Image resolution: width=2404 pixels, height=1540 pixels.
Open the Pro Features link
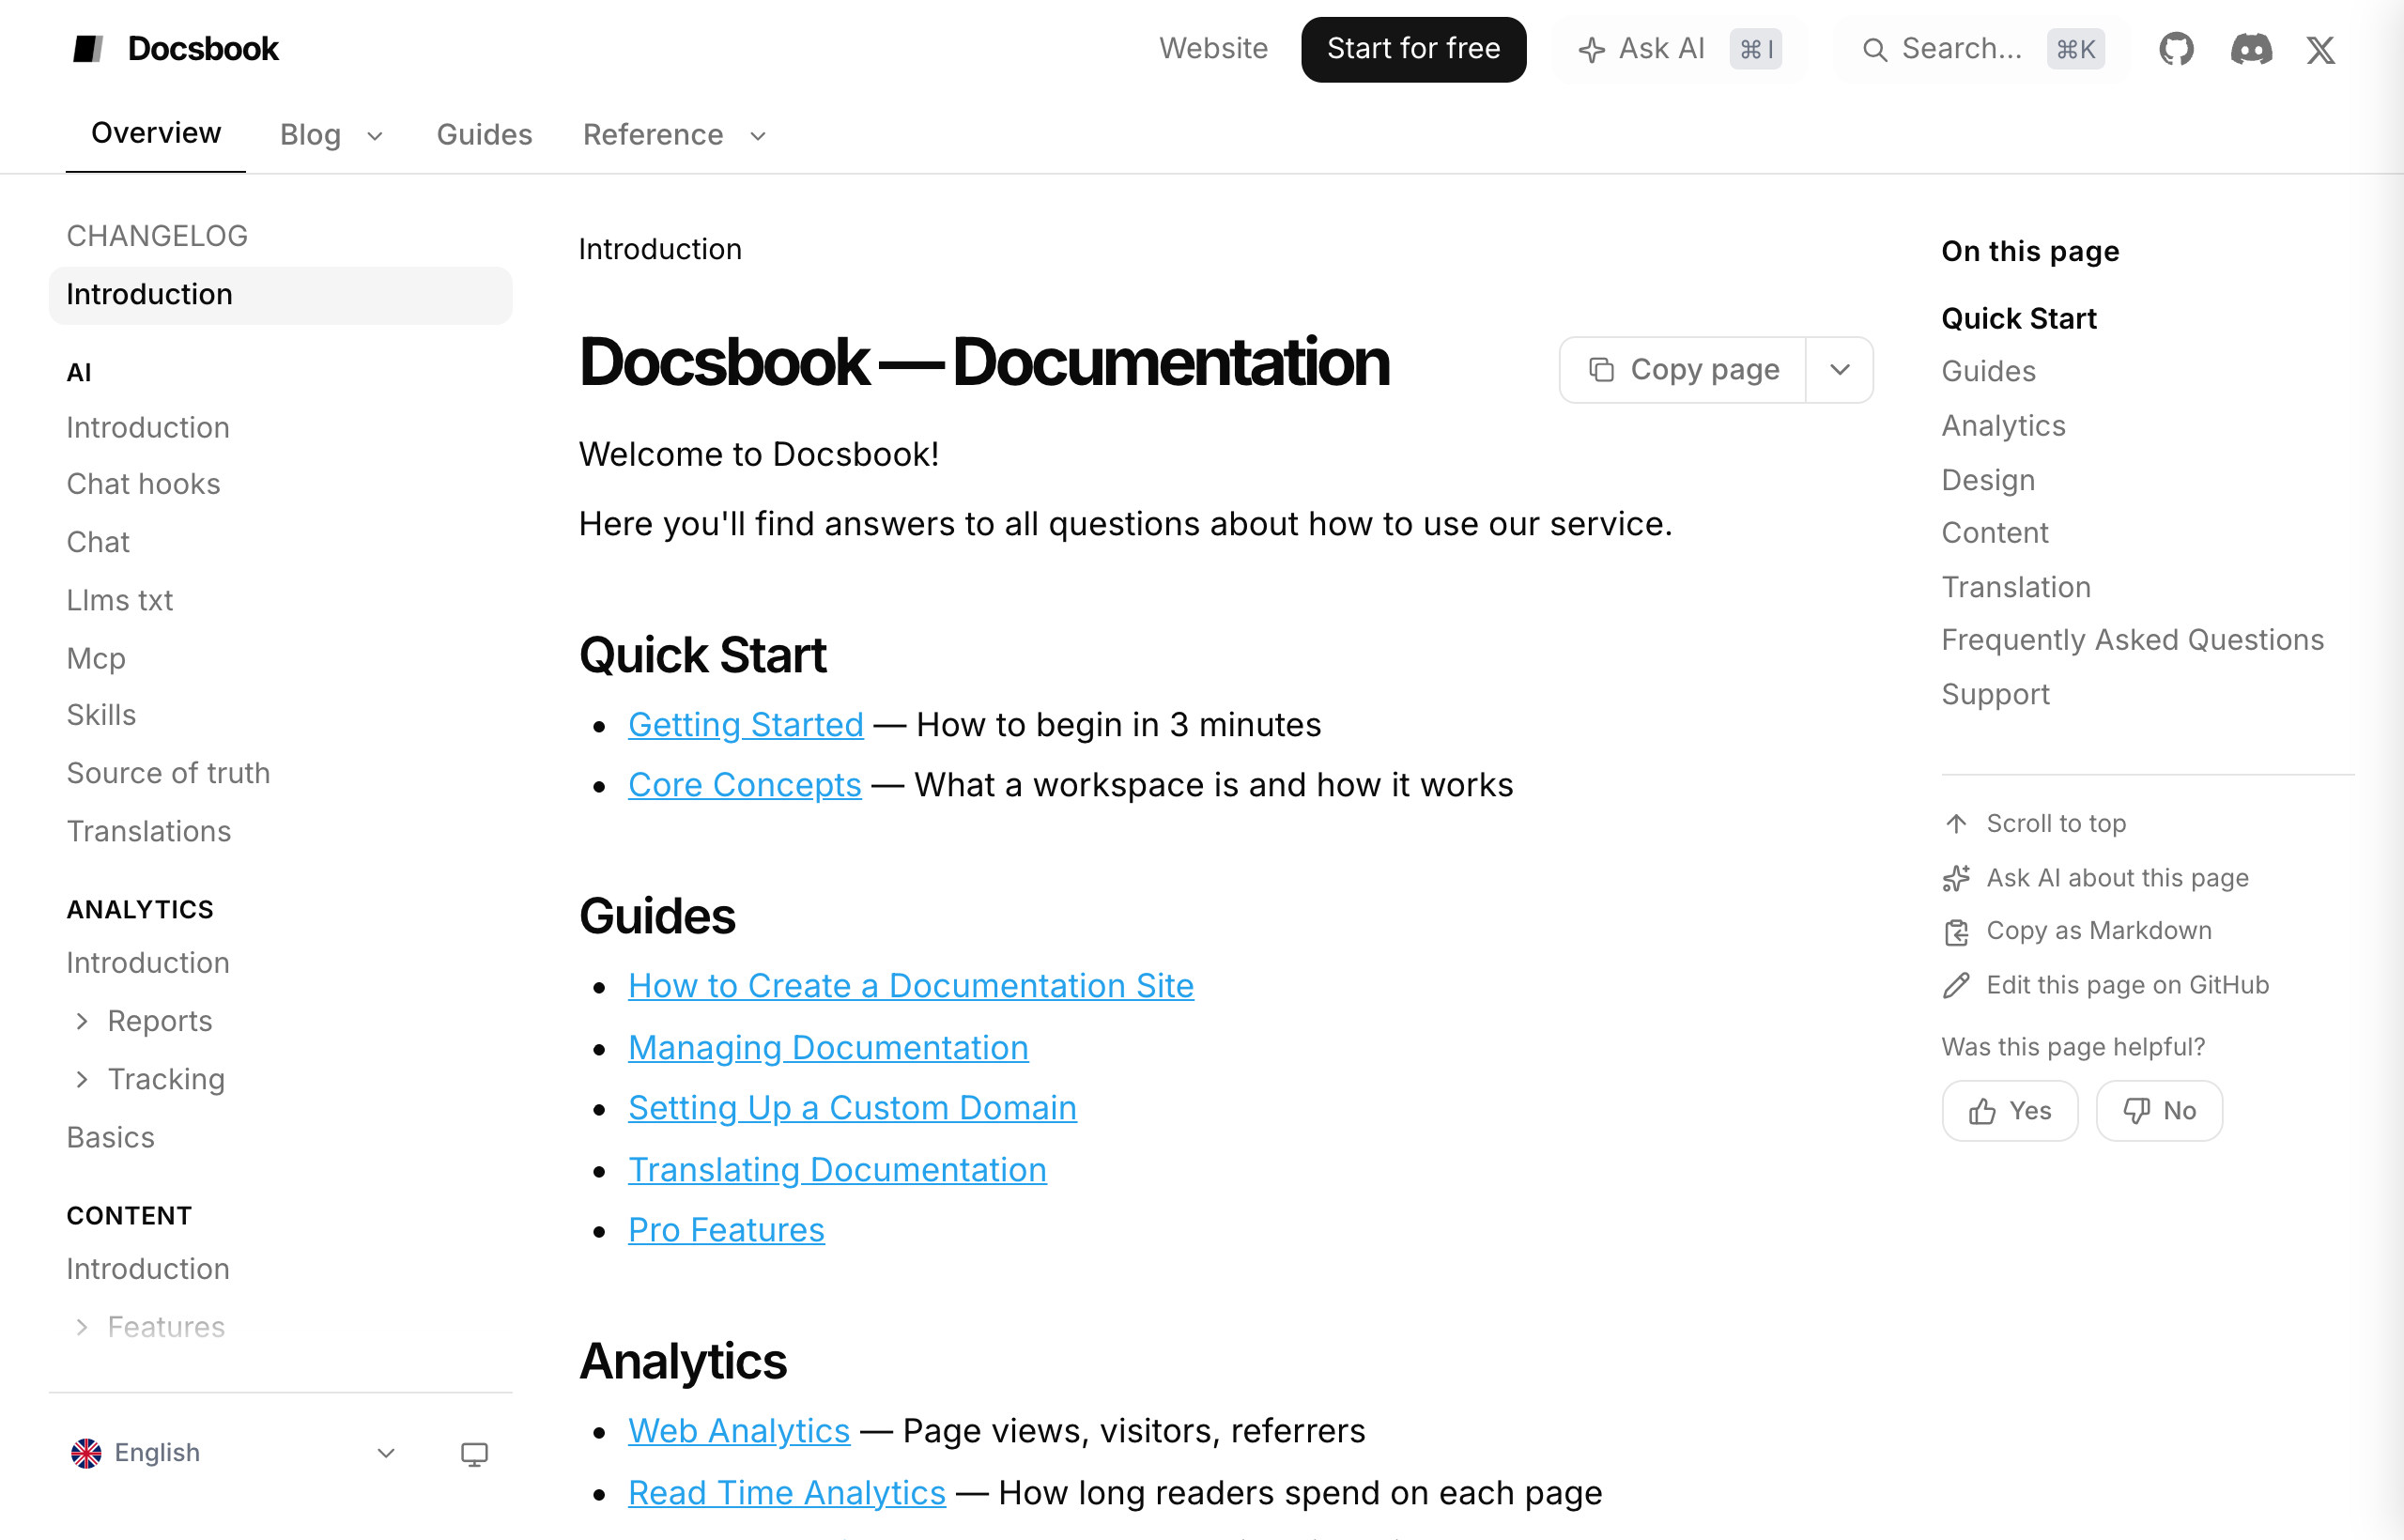pyautogui.click(x=726, y=1230)
